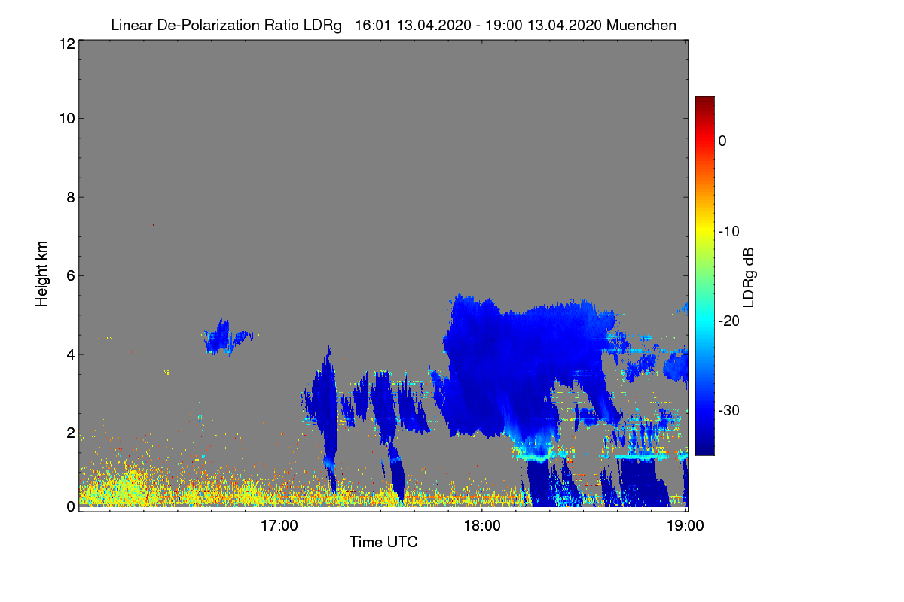Click the 'Height km' axis label
The height and width of the screenshot is (602, 904).
[42, 274]
